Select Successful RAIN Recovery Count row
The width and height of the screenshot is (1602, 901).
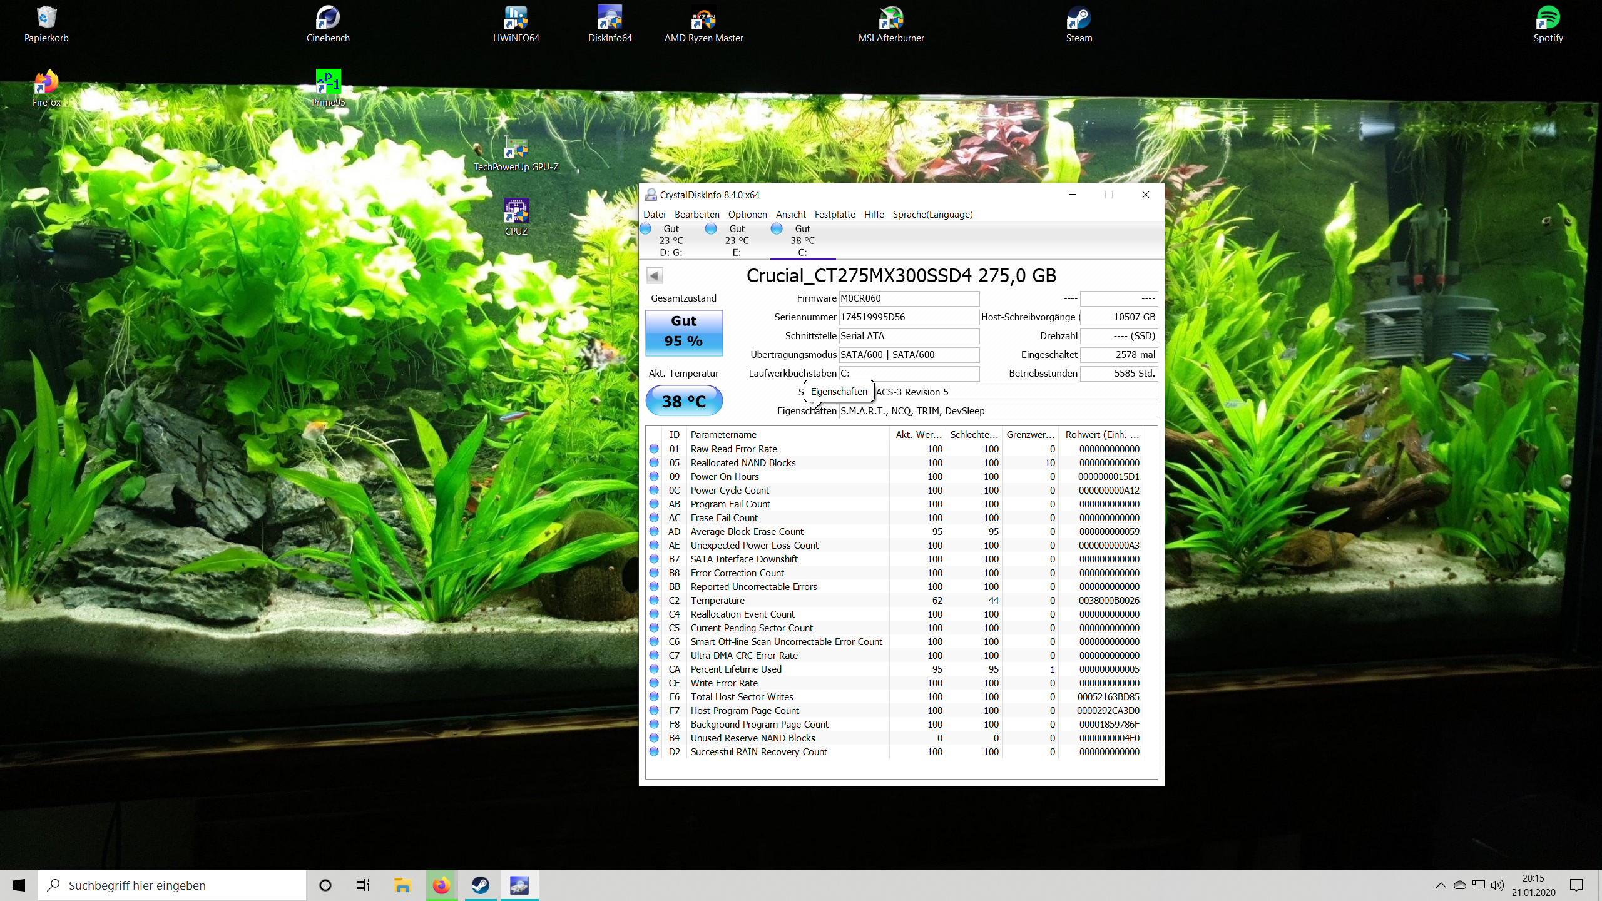[x=894, y=751]
